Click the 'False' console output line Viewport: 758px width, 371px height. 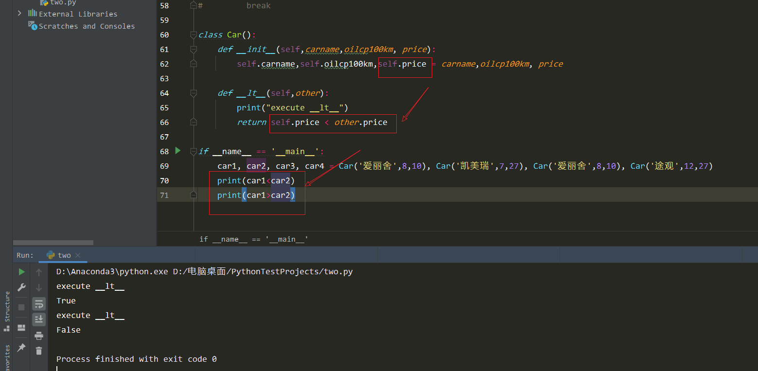(x=69, y=330)
